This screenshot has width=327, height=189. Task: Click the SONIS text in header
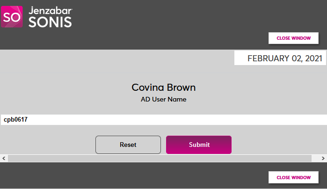click(50, 22)
